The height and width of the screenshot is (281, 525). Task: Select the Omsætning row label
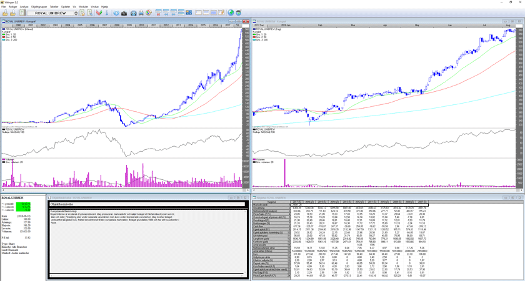(x=271, y=208)
